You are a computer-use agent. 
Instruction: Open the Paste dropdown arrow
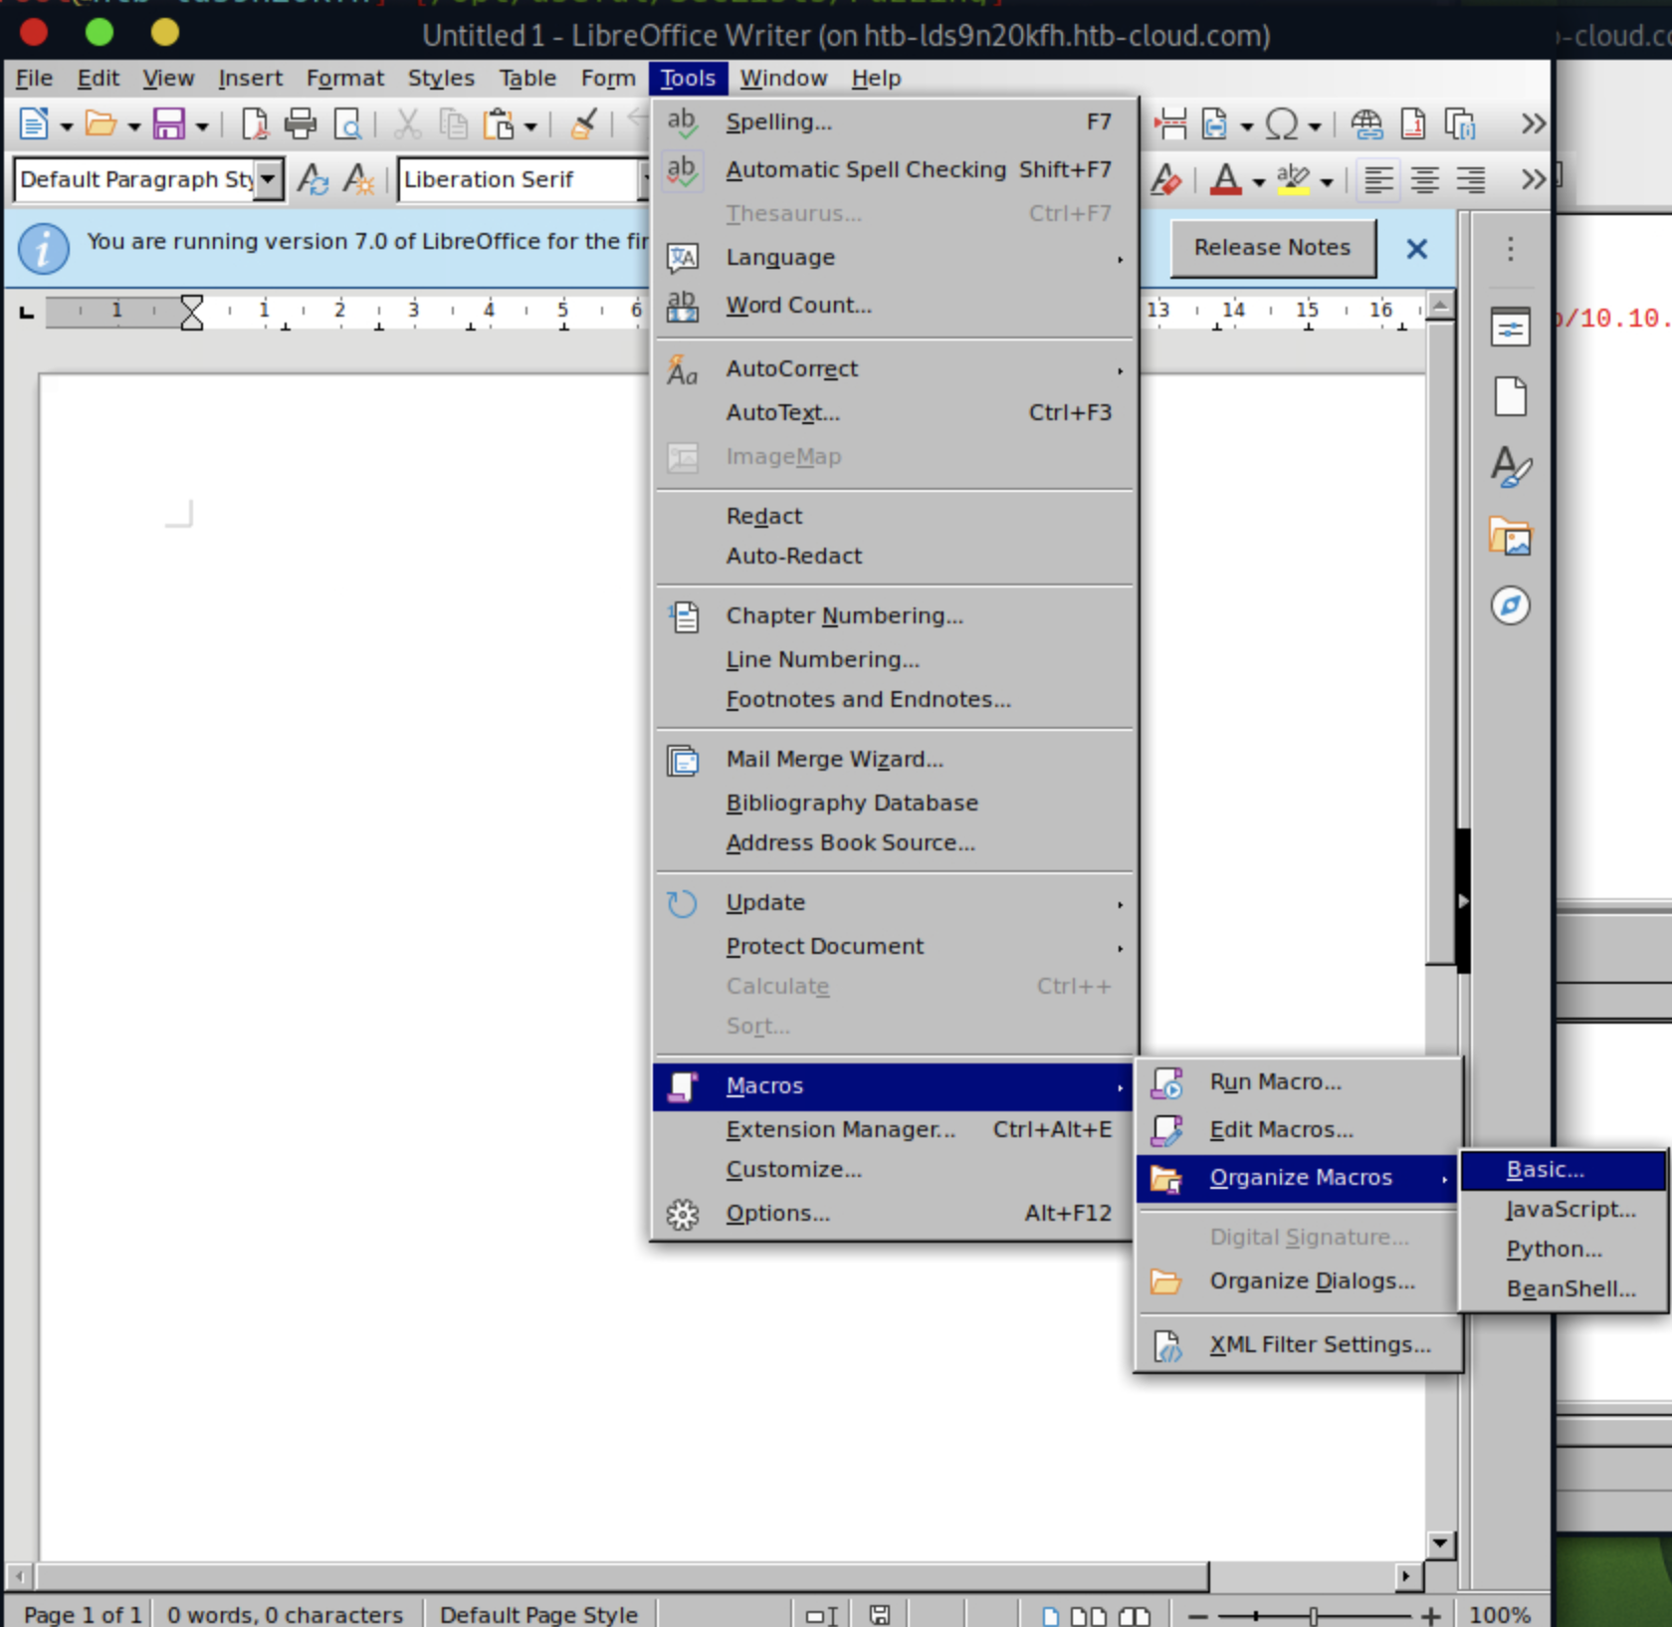click(530, 126)
